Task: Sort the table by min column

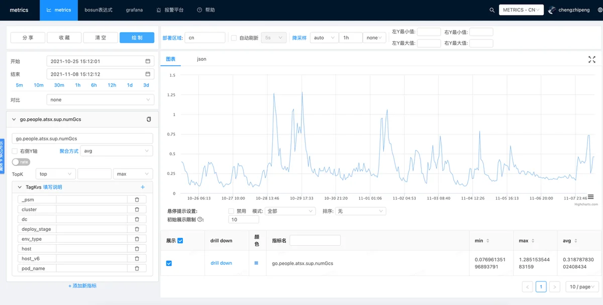Action: (x=487, y=241)
